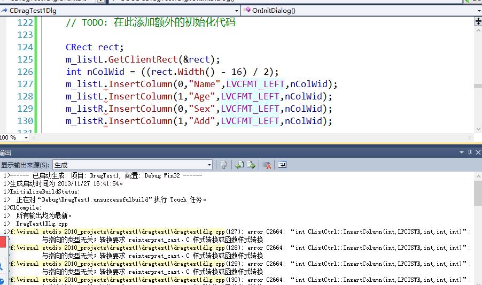Screen dimensions: 482x285
Task: Open the output source combo box showing 生成
Action: click(133, 165)
